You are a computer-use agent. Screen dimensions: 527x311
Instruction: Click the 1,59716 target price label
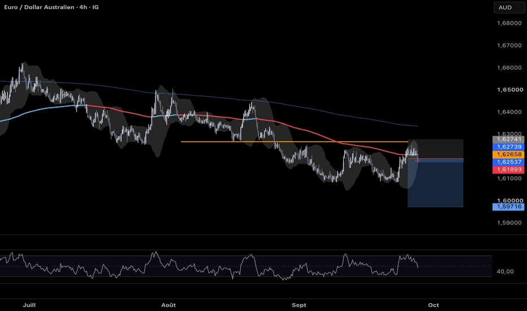pyautogui.click(x=508, y=207)
